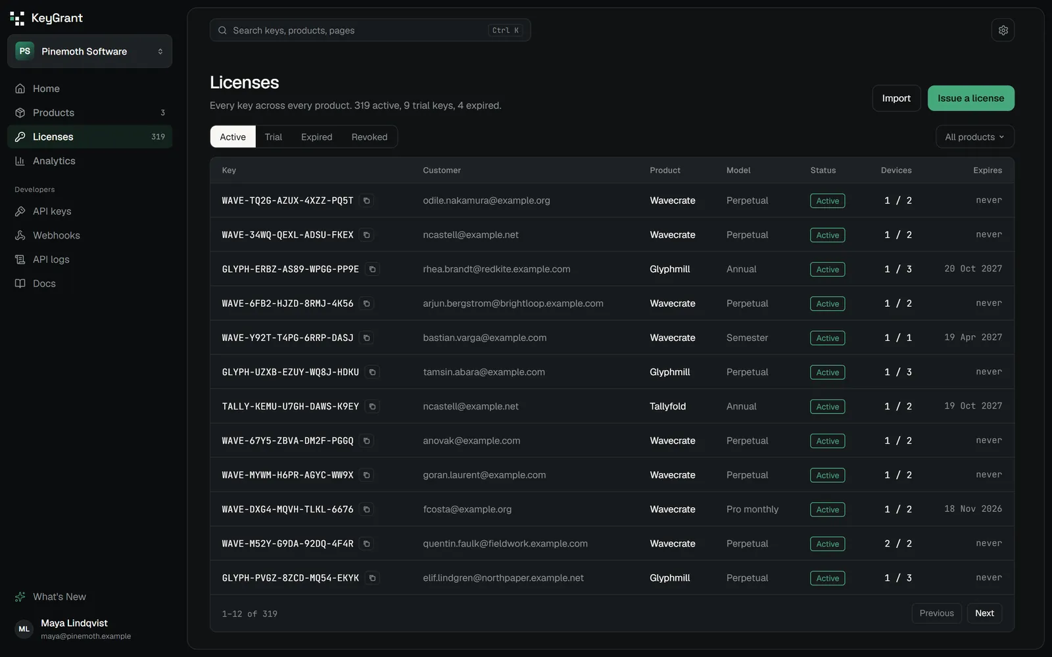This screenshot has height=657, width=1052.
Task: Copy key GLYPH-ERBZ-AS89-WPGG-PP9E
Action: (x=372, y=269)
